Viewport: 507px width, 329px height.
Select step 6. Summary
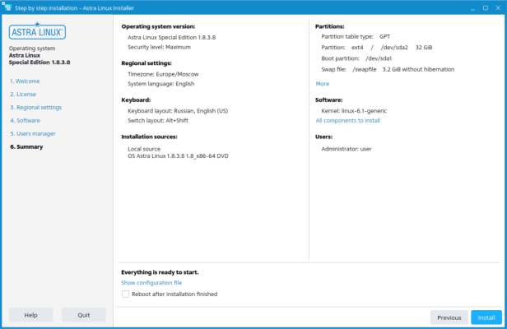[26, 146]
